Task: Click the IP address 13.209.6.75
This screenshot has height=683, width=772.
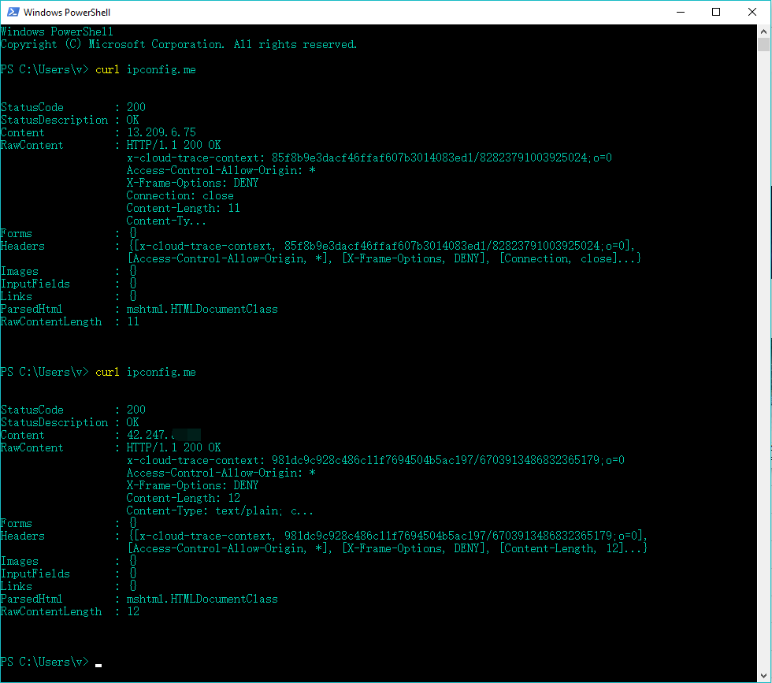Action: 161,132
